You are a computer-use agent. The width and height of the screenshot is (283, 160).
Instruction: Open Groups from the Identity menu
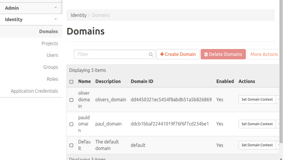(51, 67)
